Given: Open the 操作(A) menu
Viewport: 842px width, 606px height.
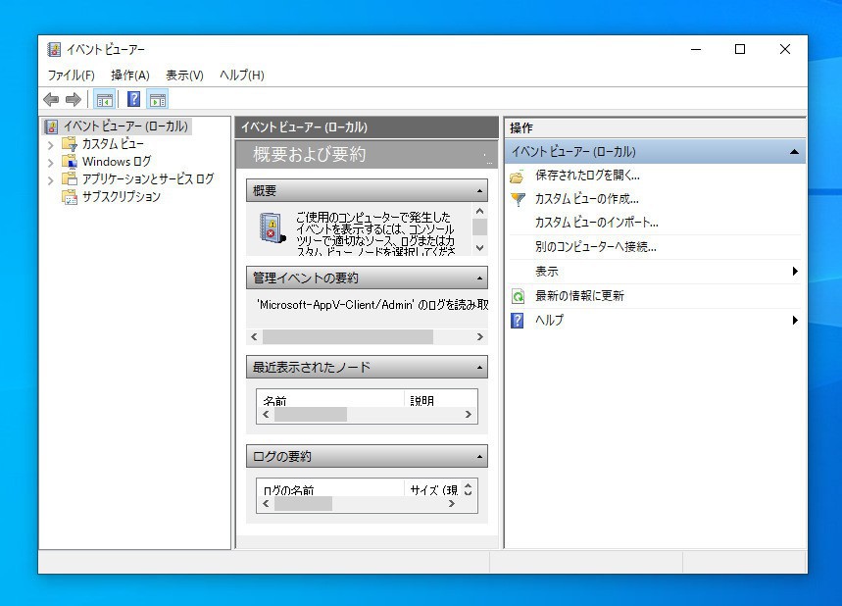Looking at the screenshot, I should point(129,76).
